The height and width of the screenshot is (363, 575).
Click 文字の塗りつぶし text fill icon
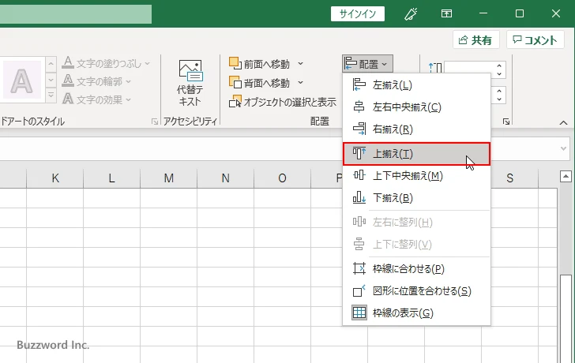click(x=68, y=62)
